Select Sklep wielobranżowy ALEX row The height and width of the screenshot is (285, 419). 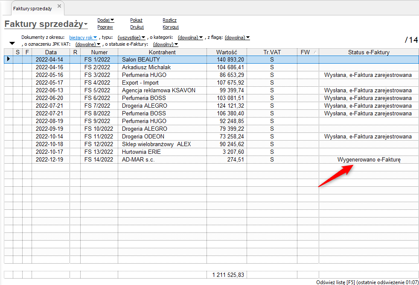[211, 144]
